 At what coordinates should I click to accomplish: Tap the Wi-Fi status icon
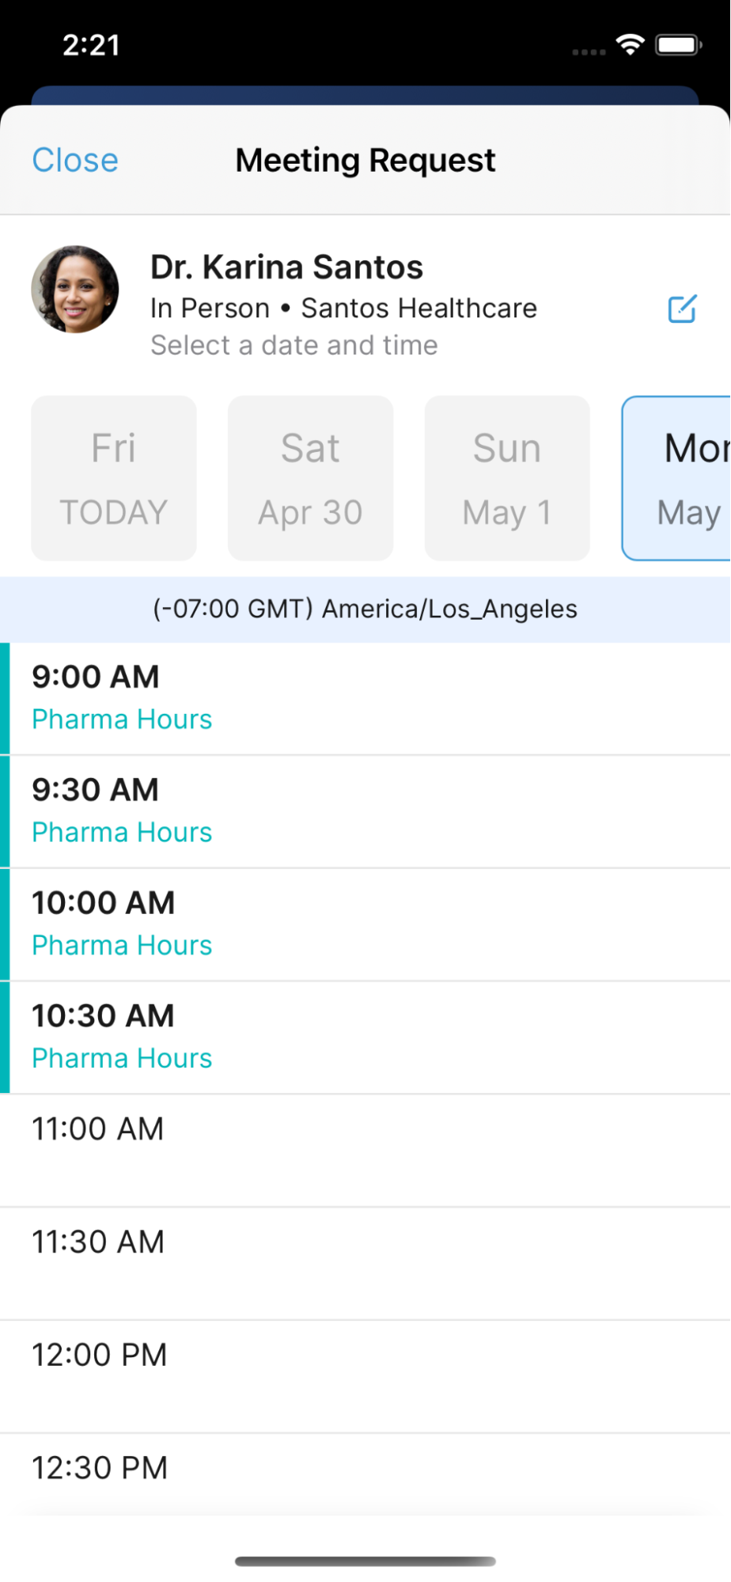click(x=631, y=44)
